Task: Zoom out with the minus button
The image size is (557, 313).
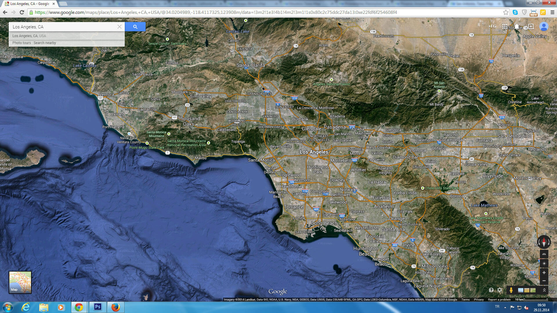Action: 544,281
